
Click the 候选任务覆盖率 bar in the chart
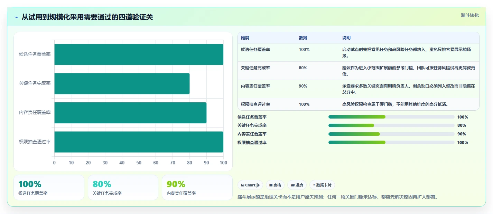pyautogui.click(x=139, y=54)
